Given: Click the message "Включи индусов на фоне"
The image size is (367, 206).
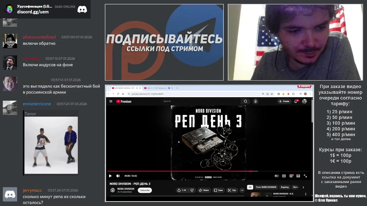Looking at the screenshot, I should [48, 65].
